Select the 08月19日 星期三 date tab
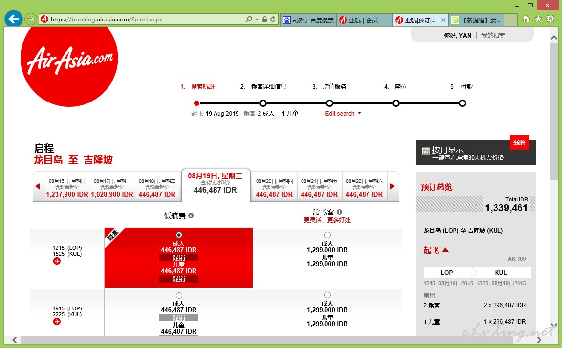562x348 pixels. [x=216, y=185]
